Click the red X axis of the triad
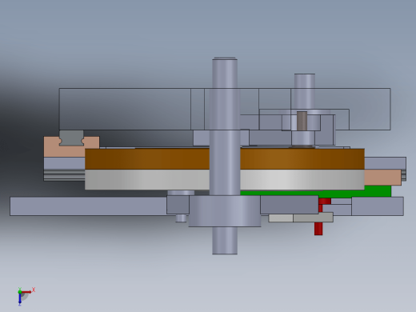416x312 pixels. click(26, 292)
